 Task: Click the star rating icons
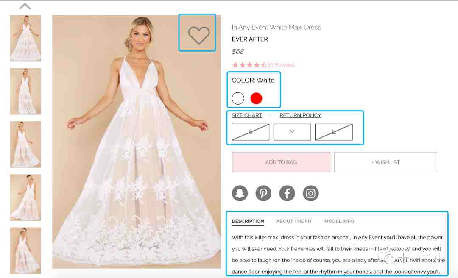coord(249,64)
